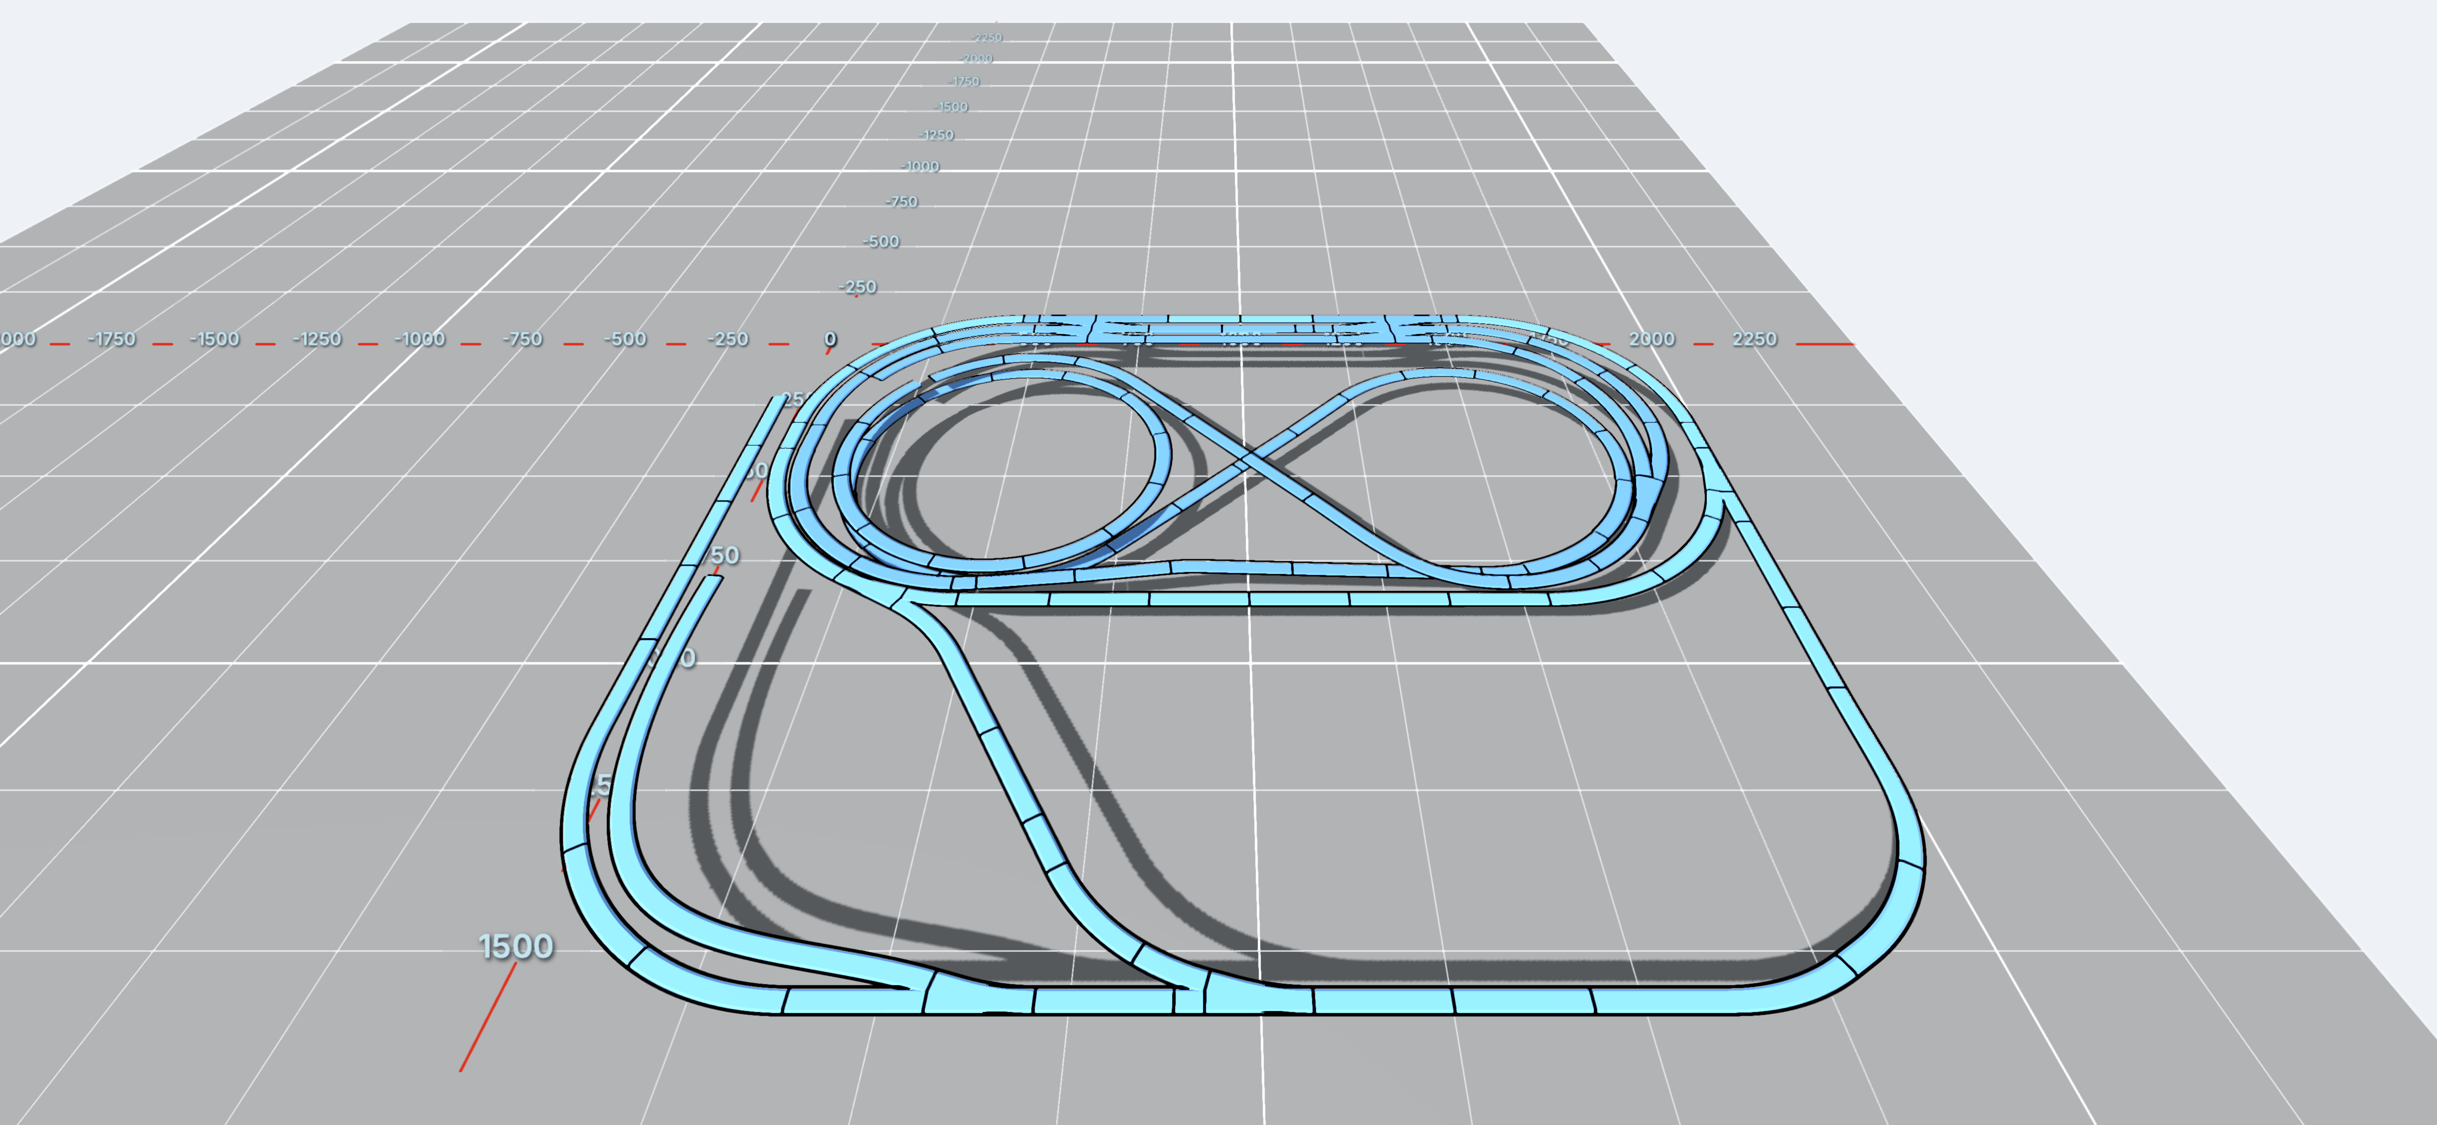Click the -1750 horizontal axis label
Image resolution: width=2437 pixels, height=1125 pixels.
(x=111, y=338)
